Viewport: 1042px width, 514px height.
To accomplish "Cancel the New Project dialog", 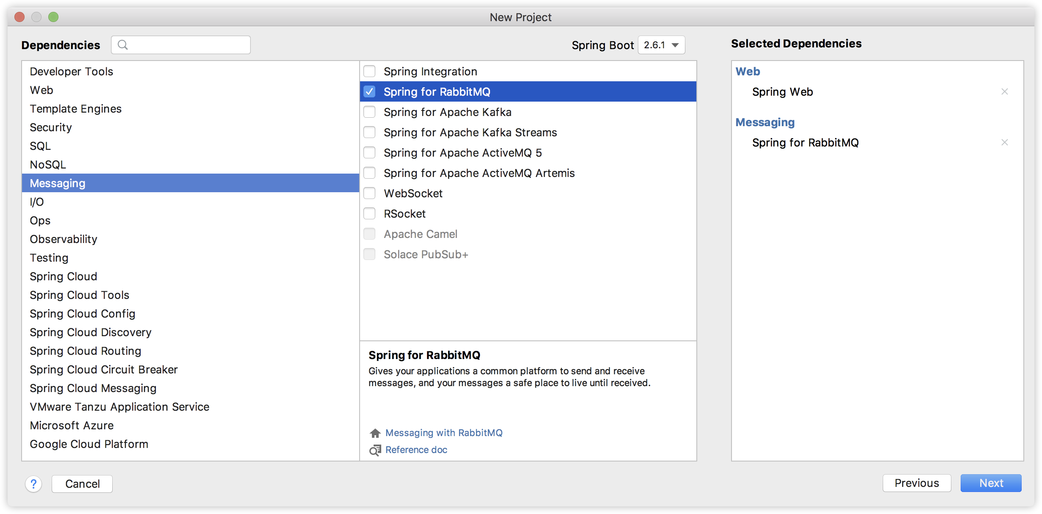I will pyautogui.click(x=82, y=484).
